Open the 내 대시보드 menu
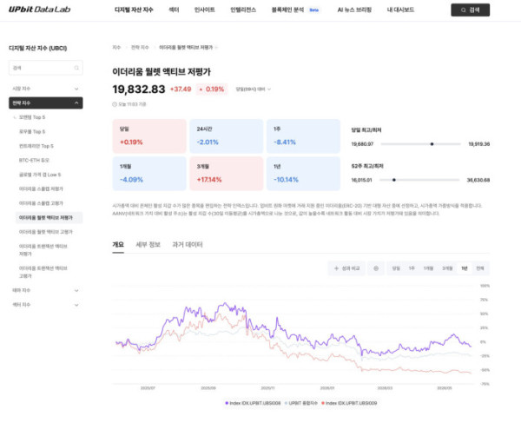 coord(400,10)
